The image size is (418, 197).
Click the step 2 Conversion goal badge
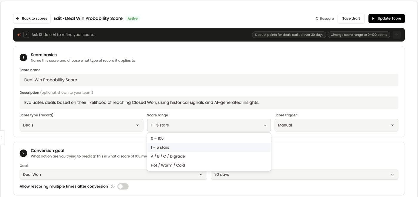pyautogui.click(x=23, y=153)
